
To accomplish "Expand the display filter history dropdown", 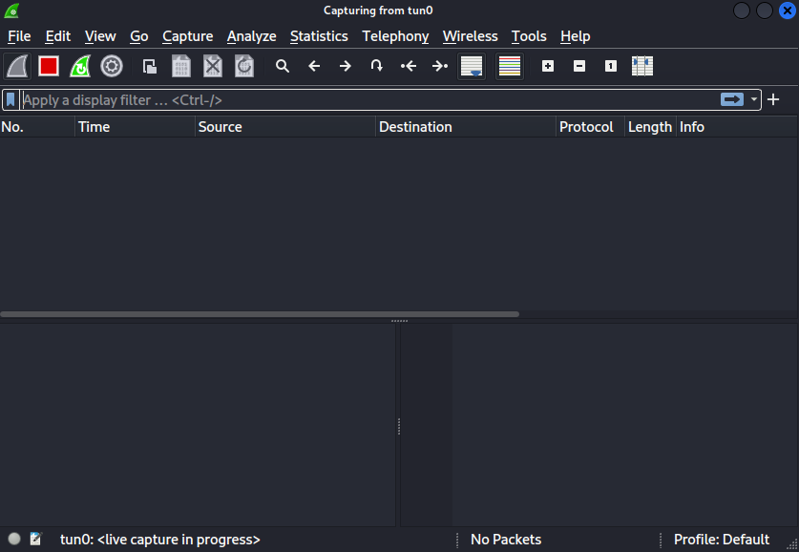I will [754, 99].
